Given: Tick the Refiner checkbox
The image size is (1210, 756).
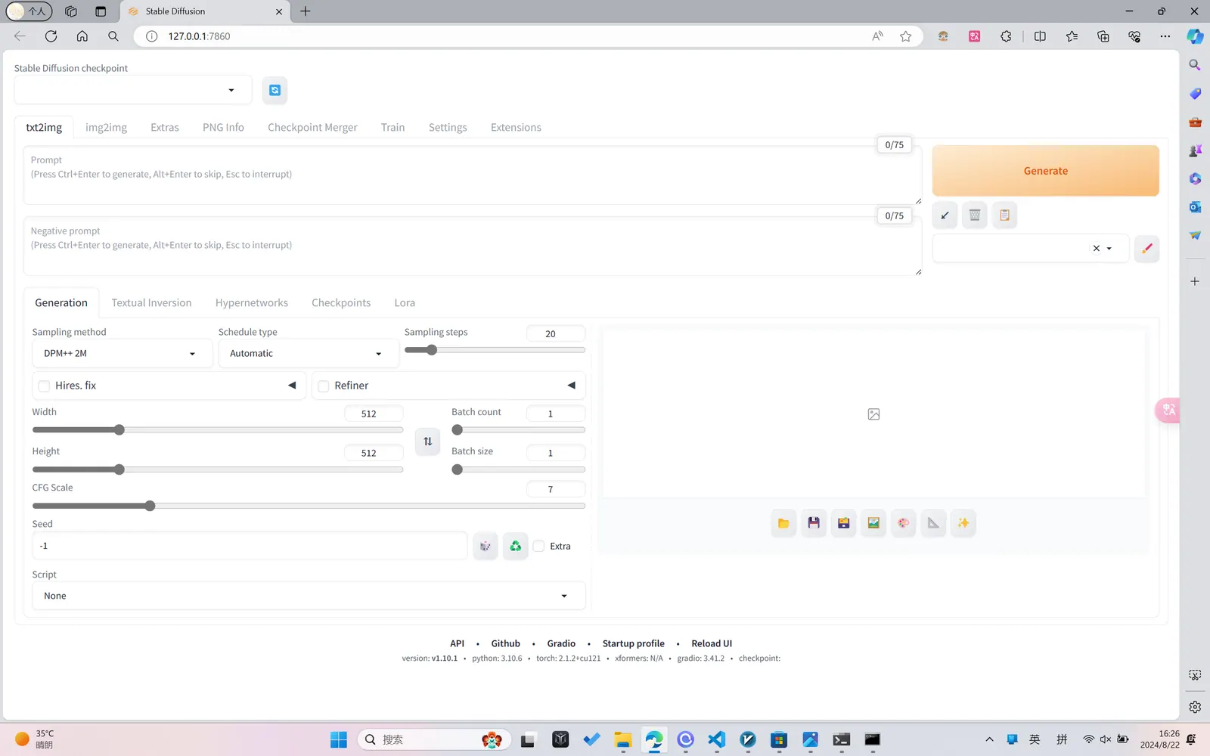Looking at the screenshot, I should [x=324, y=386].
